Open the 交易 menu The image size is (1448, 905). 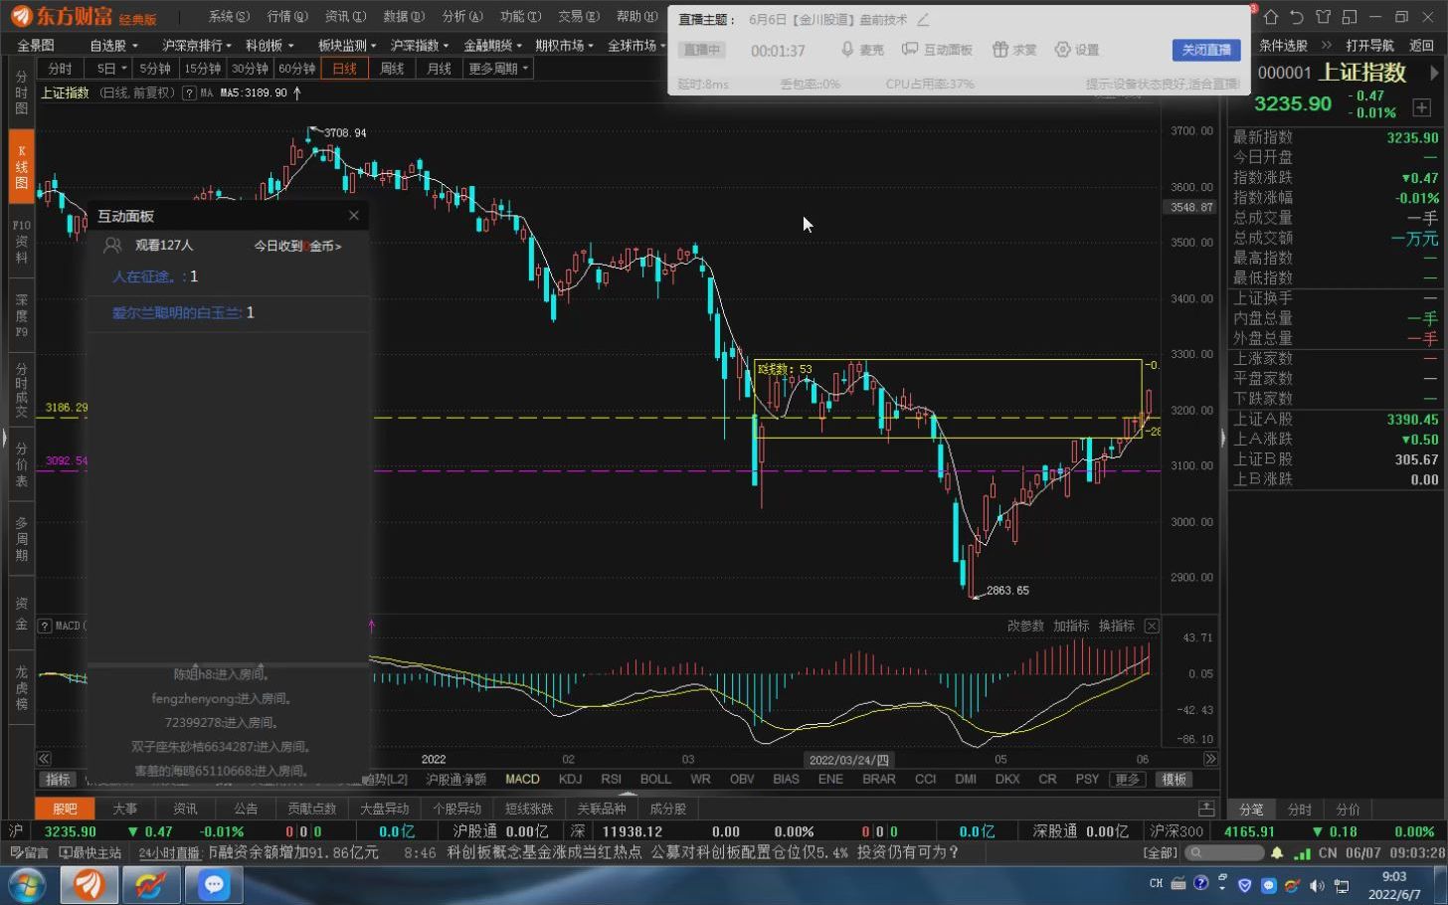tap(578, 16)
